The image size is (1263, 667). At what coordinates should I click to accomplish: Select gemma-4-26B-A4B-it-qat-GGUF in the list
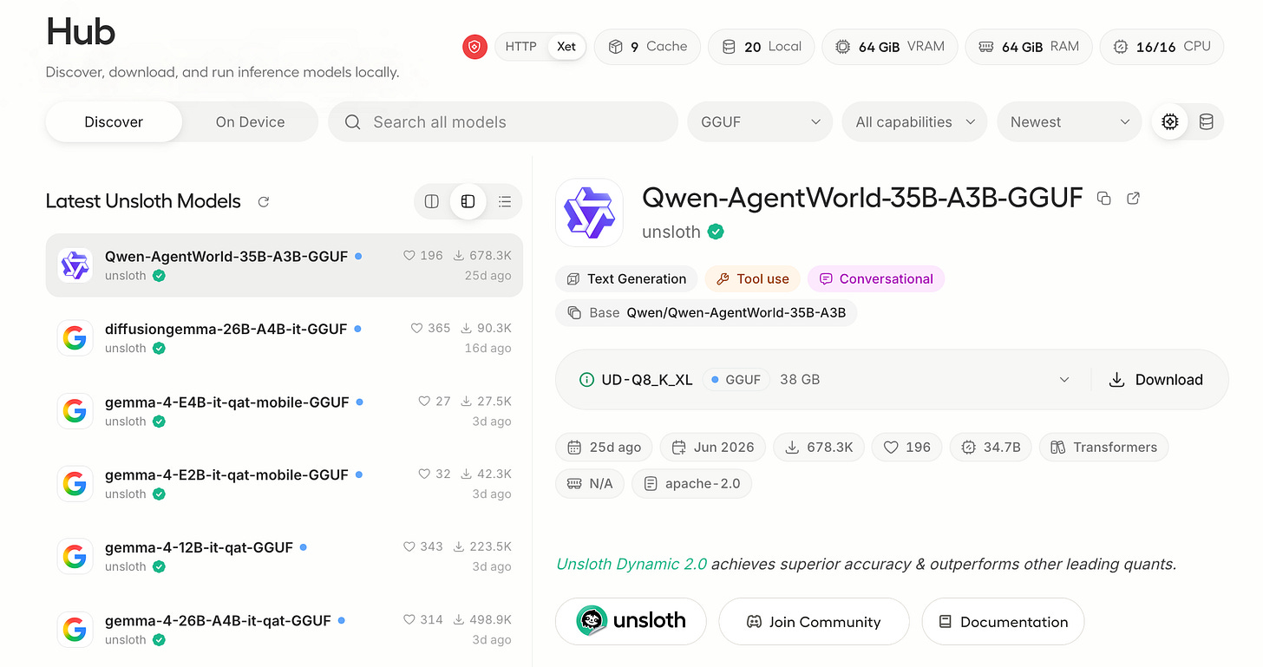[x=285, y=629]
